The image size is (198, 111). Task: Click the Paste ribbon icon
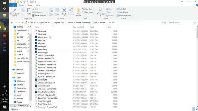(29, 10)
